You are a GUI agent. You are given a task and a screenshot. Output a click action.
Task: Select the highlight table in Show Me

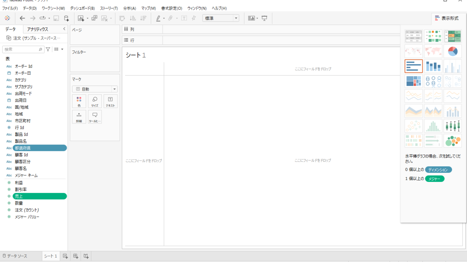pyautogui.click(x=453, y=36)
